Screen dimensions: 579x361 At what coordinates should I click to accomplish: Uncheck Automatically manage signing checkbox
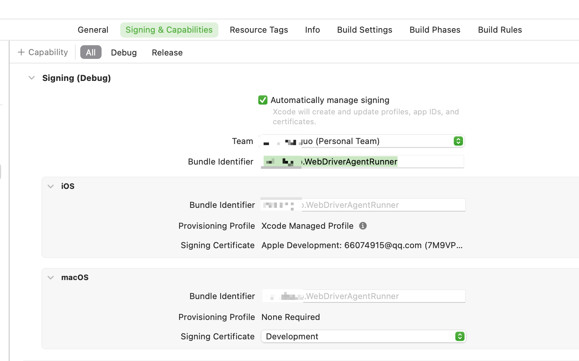pyautogui.click(x=263, y=100)
